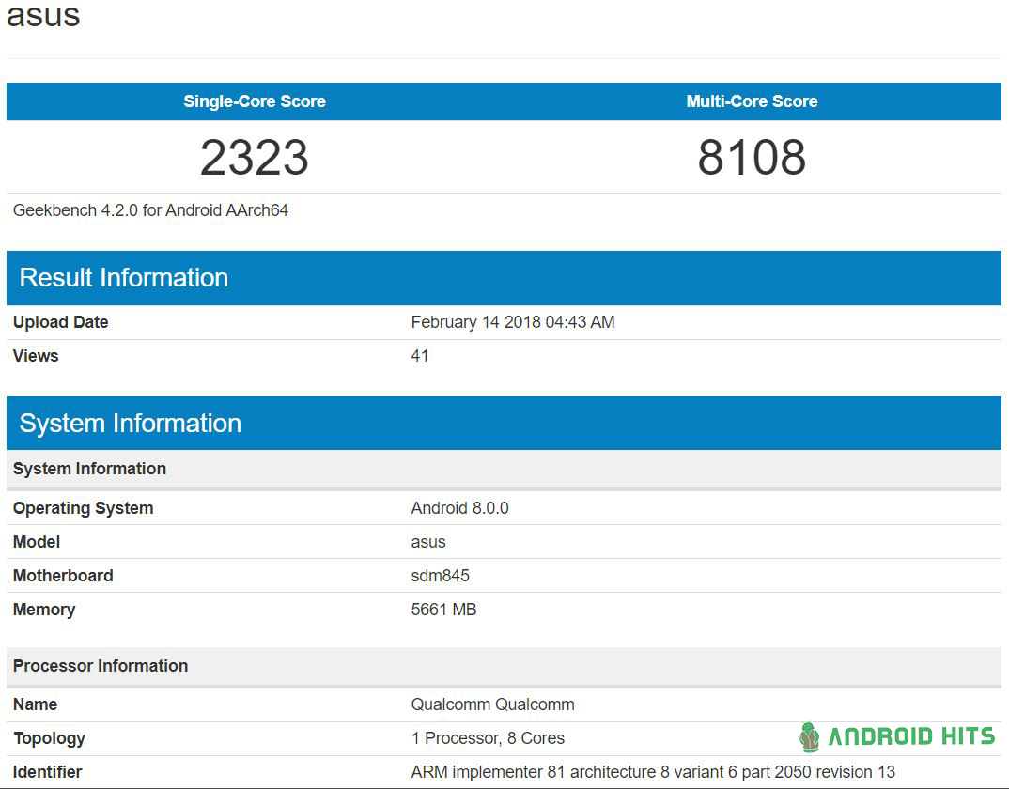Click the Operating System label
This screenshot has height=789, width=1009.
point(83,508)
